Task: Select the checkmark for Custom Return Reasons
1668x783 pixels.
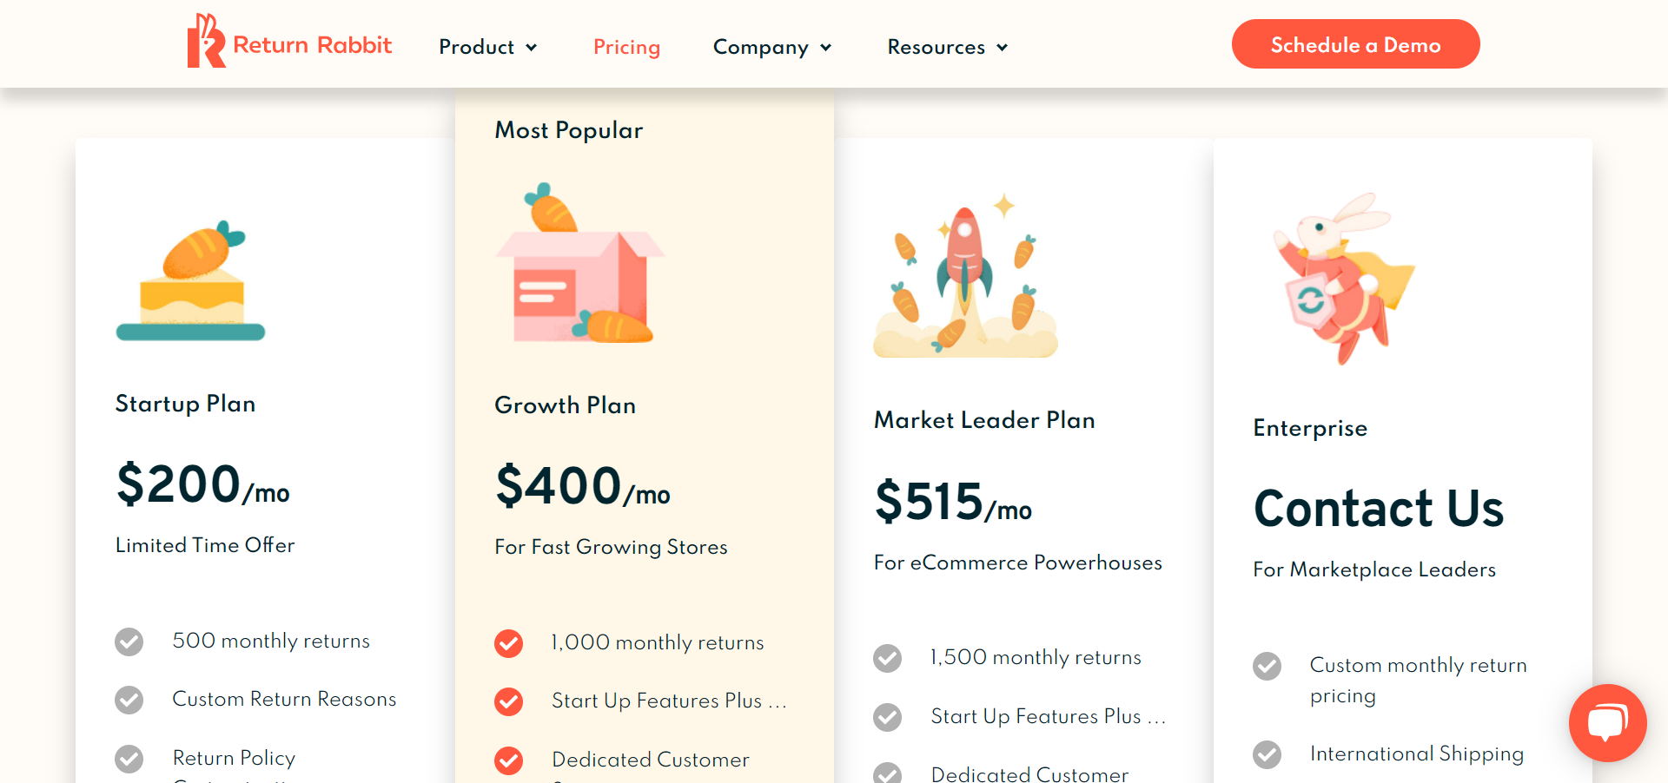Action: [129, 700]
